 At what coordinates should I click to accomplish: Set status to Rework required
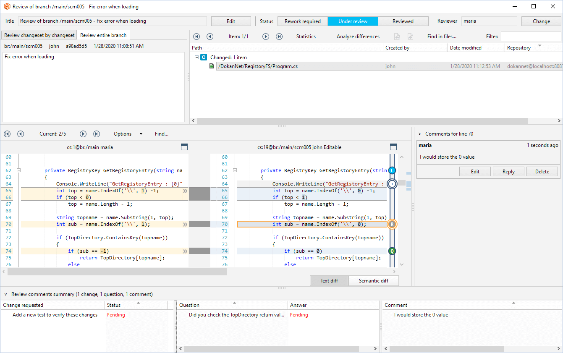[303, 21]
